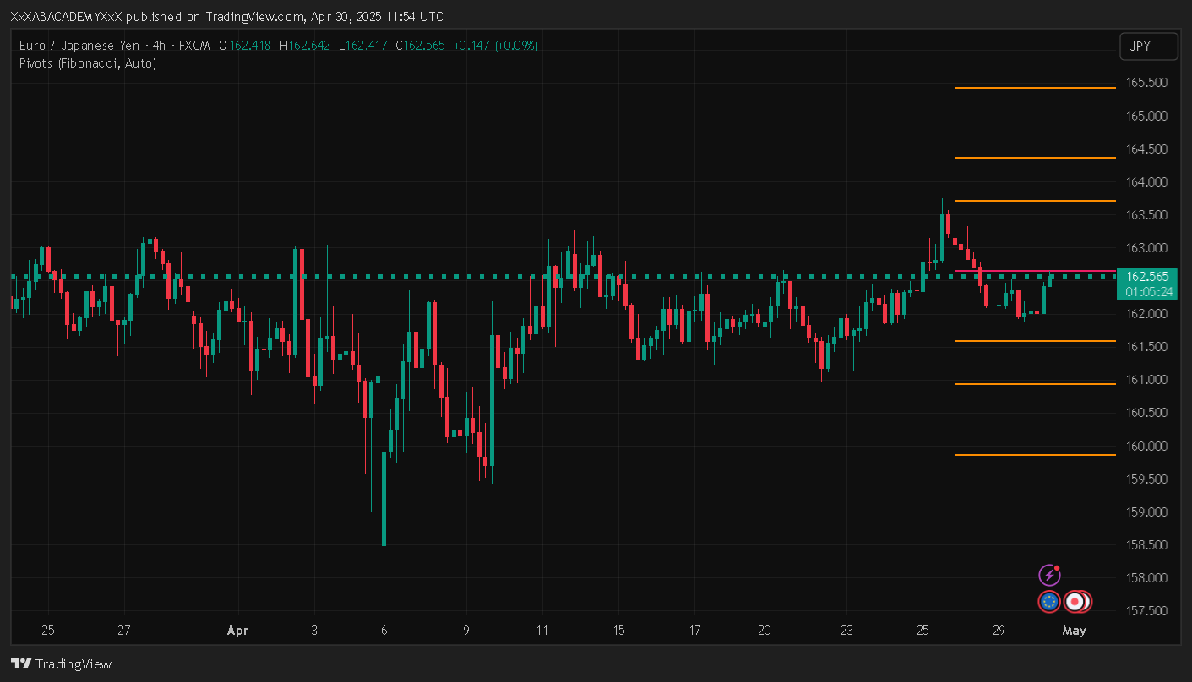This screenshot has width=1192, height=682.
Task: Open the European Union flag economic event
Action: 1049,602
